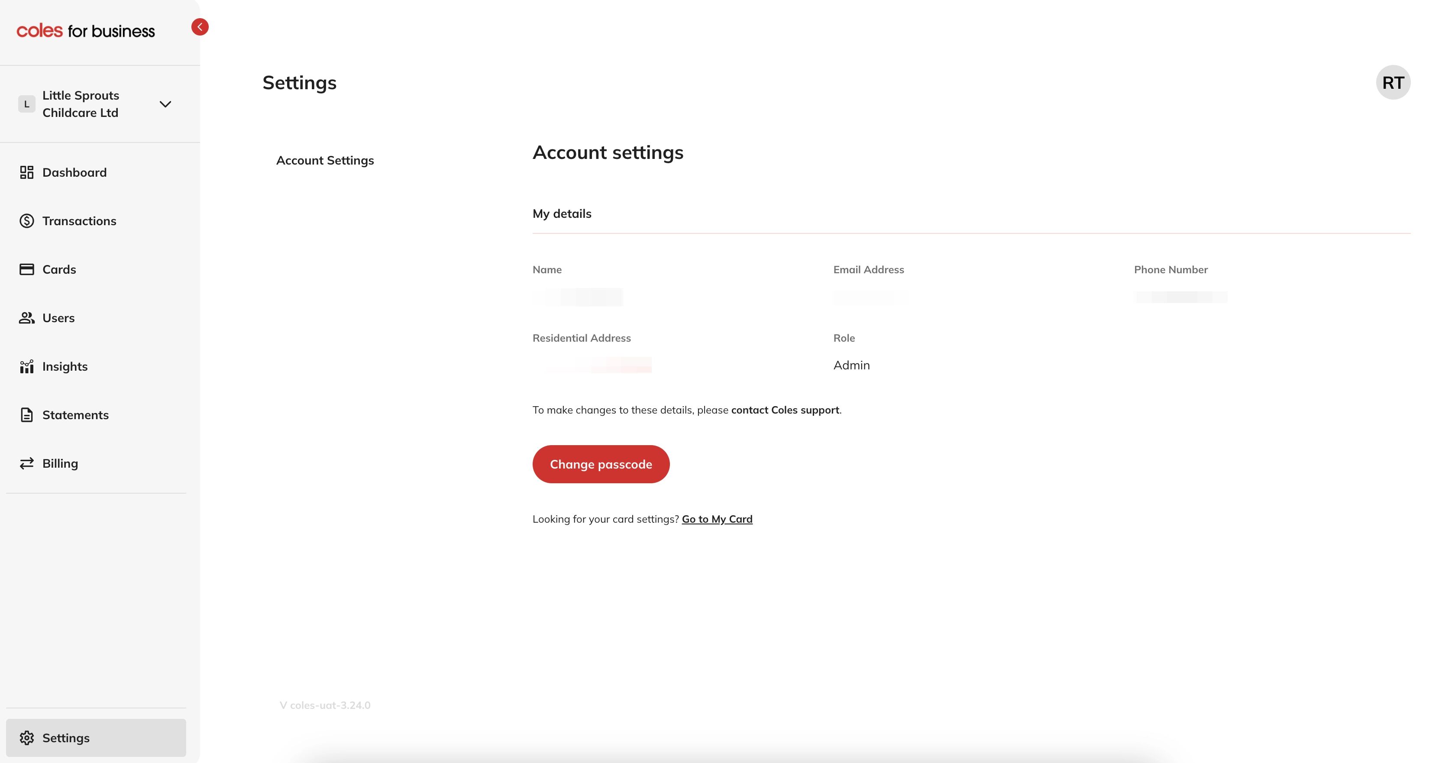Collapse the sidebar with the chevron

coord(200,26)
